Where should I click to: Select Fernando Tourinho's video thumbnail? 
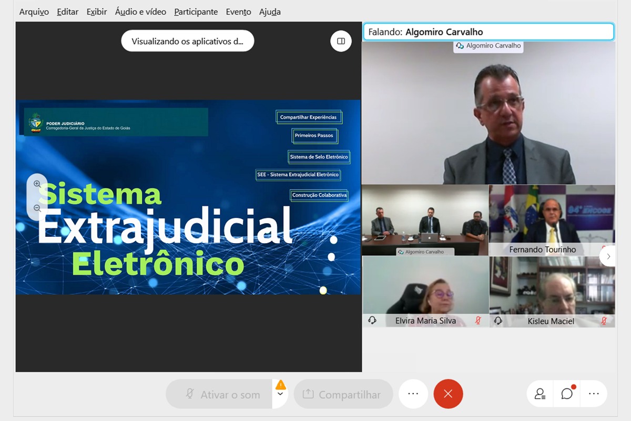tap(552, 220)
